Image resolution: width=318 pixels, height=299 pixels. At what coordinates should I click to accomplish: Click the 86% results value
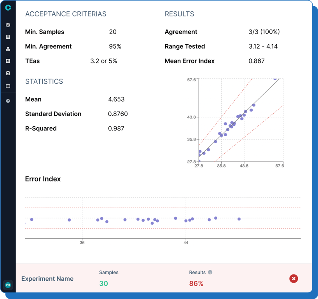coord(196,283)
